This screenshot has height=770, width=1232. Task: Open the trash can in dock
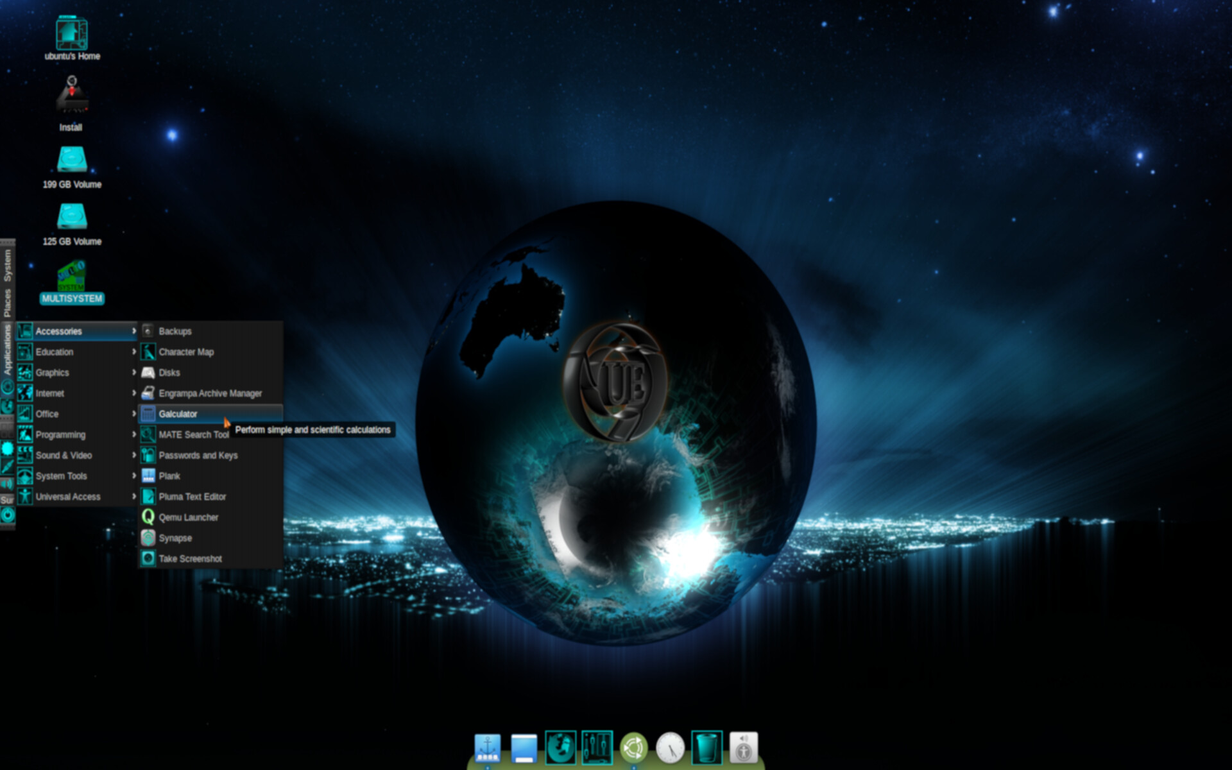coord(706,748)
